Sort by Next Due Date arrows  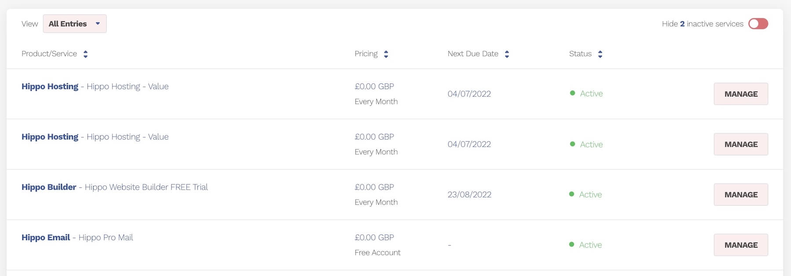[x=507, y=54]
